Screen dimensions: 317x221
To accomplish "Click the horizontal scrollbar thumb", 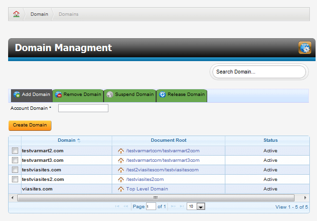I will click(x=155, y=198).
